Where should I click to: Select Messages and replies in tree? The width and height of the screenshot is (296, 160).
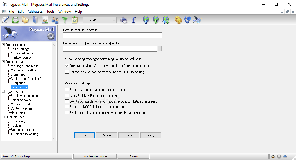tap(25, 66)
